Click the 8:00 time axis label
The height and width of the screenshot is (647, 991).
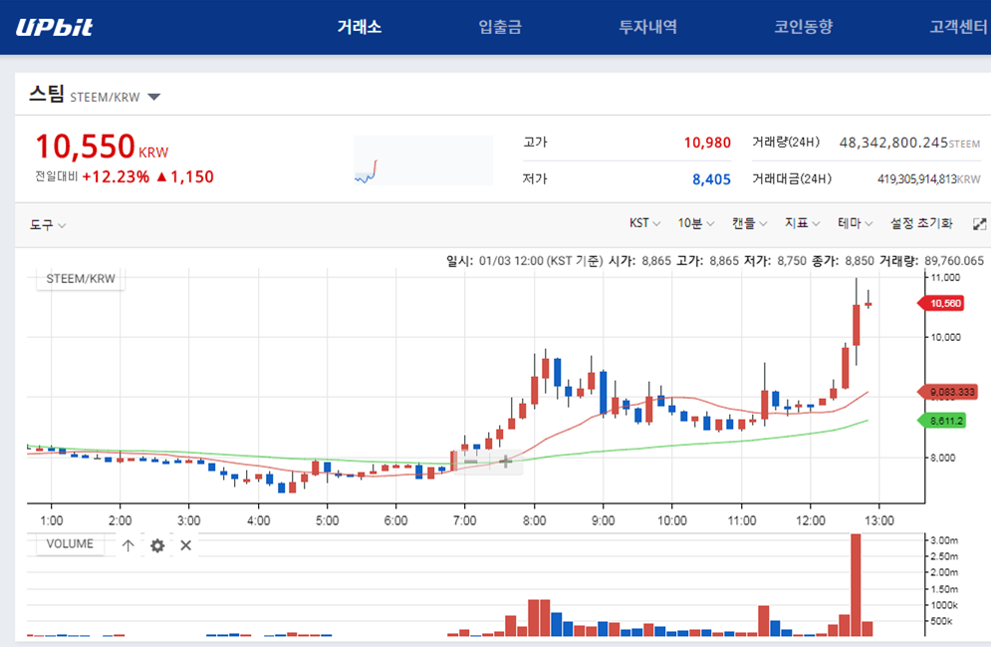534,520
